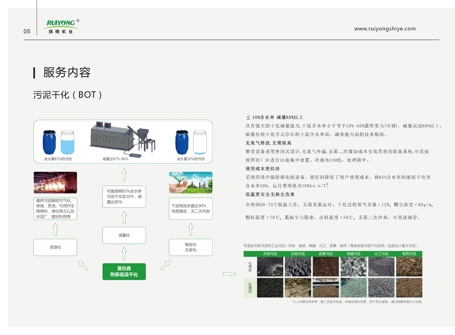Select the 含水量83%的污泥 caption
455x335 pixels.
58,159
